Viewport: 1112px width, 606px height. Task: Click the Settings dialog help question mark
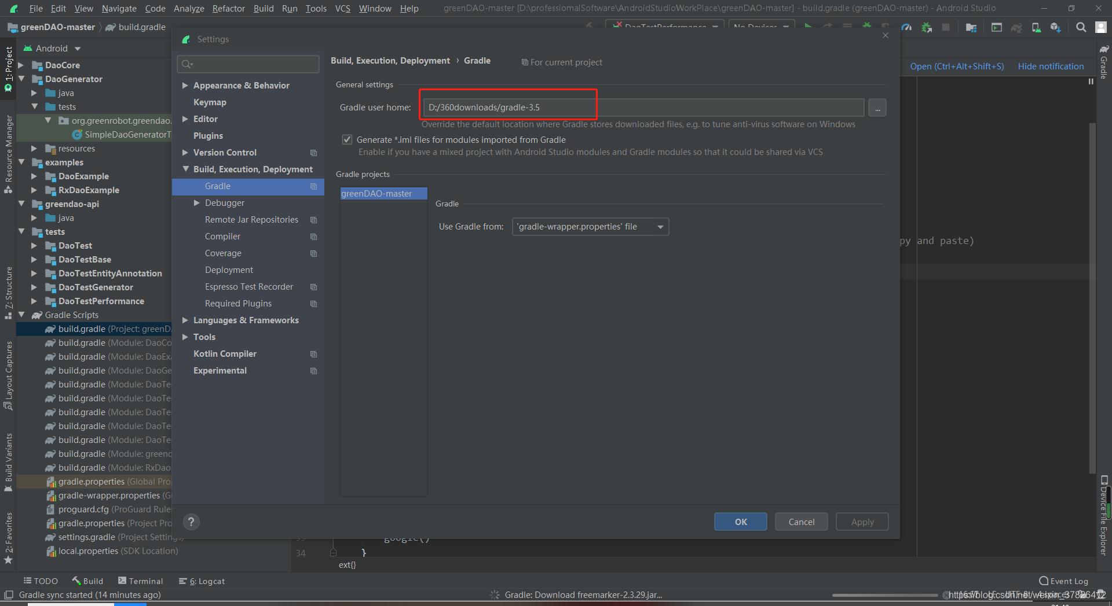191,522
